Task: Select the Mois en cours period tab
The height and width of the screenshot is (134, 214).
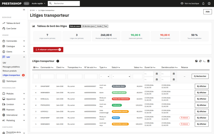Action: (75, 26)
